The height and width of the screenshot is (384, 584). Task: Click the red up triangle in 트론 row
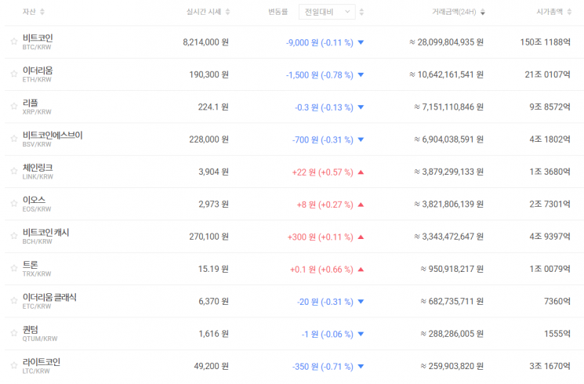point(361,270)
